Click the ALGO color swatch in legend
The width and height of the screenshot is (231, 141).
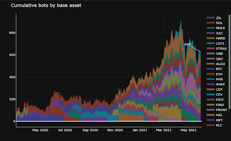(x=210, y=64)
